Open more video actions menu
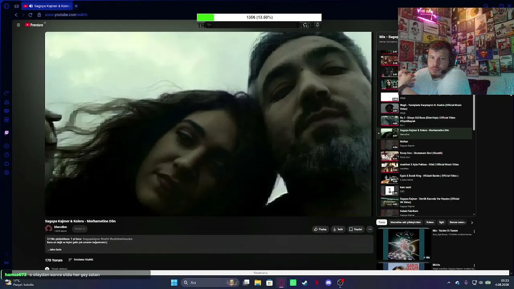This screenshot has height=289, width=514. pyautogui.click(x=370, y=229)
